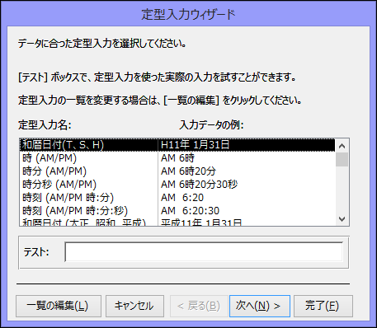Click the 入力データの例: column label
The image size is (377, 328).
(211, 125)
